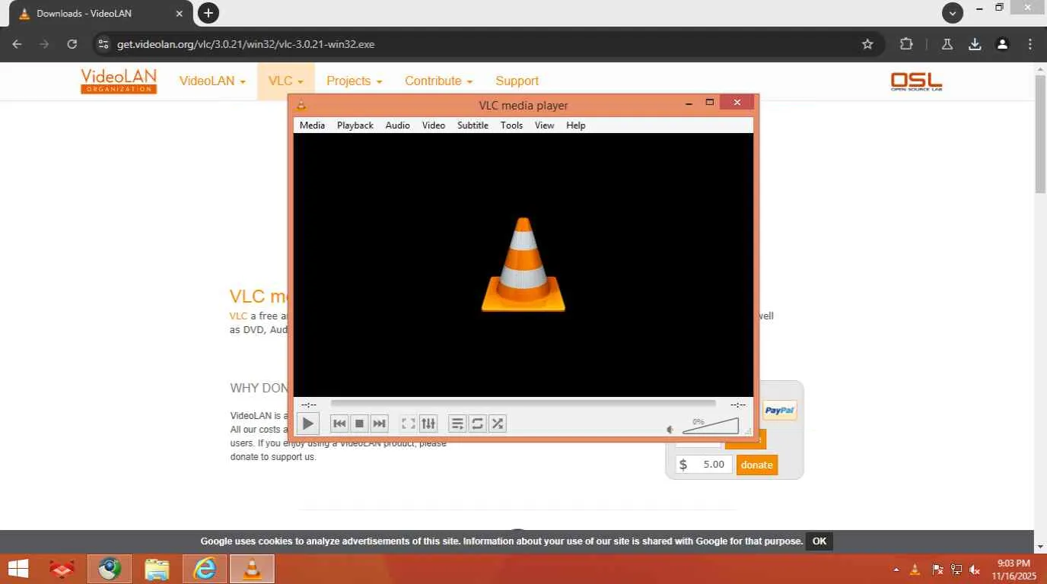Switch to VLC via the taskbar cone
Screen dimensions: 1047x584
pyautogui.click(x=252, y=569)
